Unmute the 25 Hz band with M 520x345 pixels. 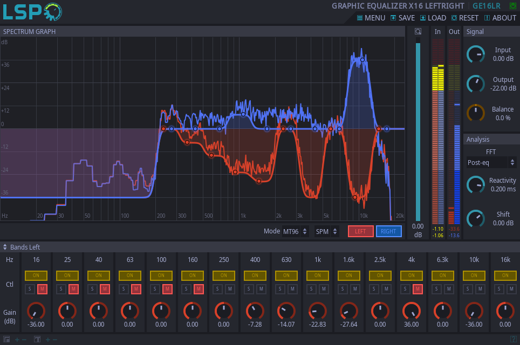[73, 289]
